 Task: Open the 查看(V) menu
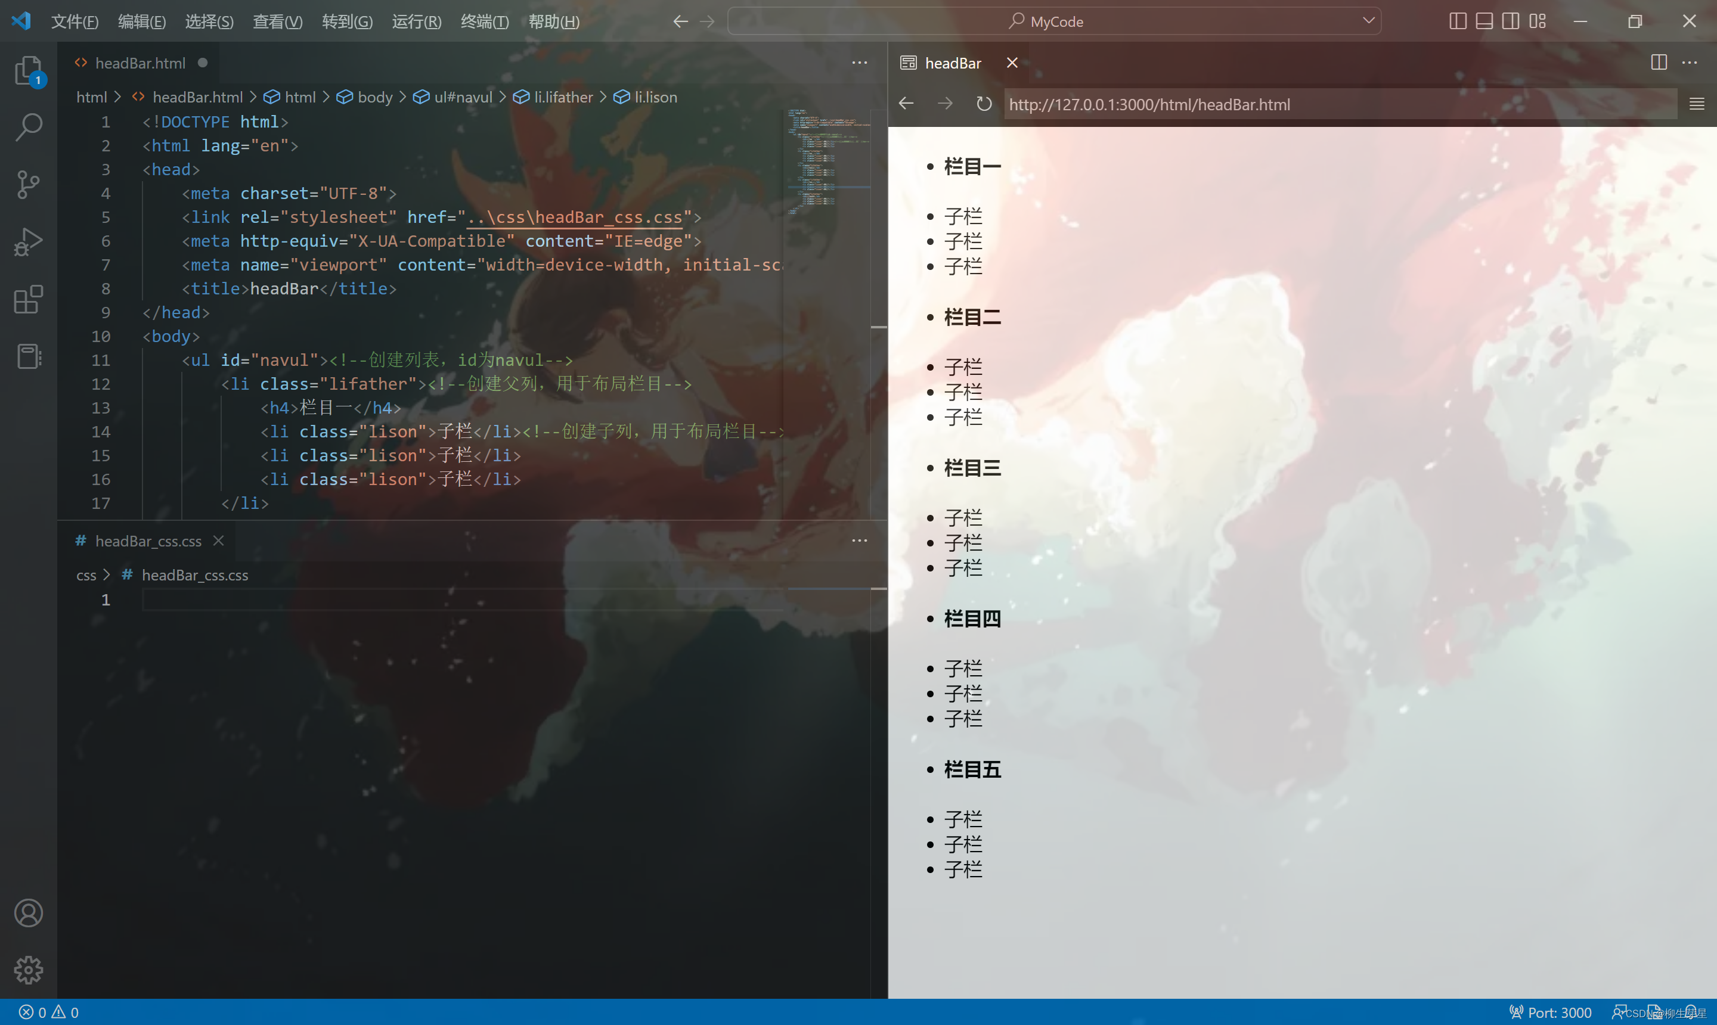(278, 21)
